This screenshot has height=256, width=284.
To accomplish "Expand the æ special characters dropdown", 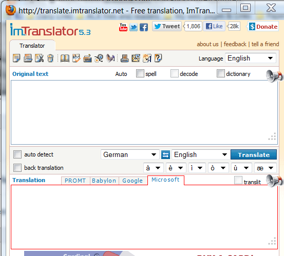I will coord(266,168).
